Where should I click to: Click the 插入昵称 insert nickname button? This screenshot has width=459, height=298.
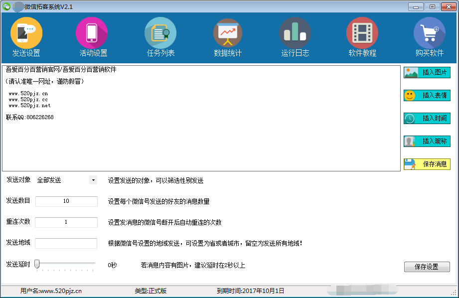coord(427,141)
